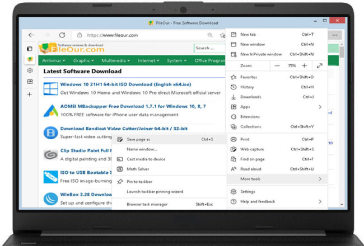This screenshot has width=364, height=246.
Task: Refresh the page with reload icon
Action: coord(62,35)
